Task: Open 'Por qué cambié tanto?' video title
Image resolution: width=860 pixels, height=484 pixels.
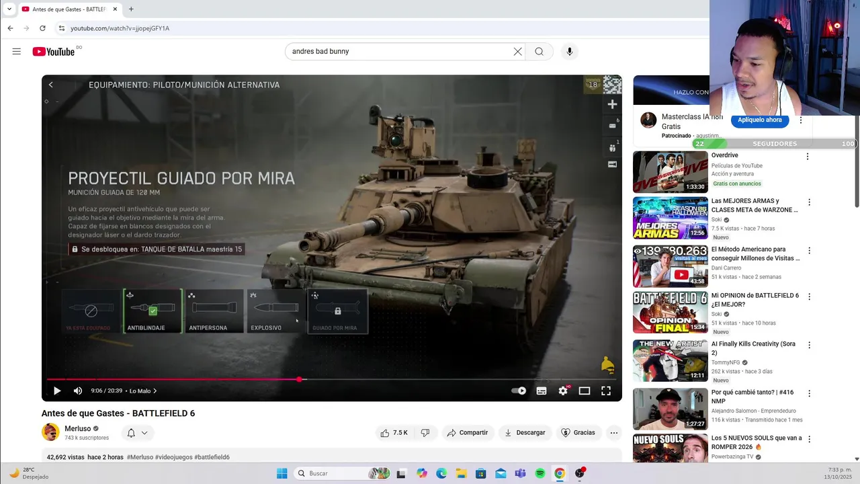Action: coord(752,397)
